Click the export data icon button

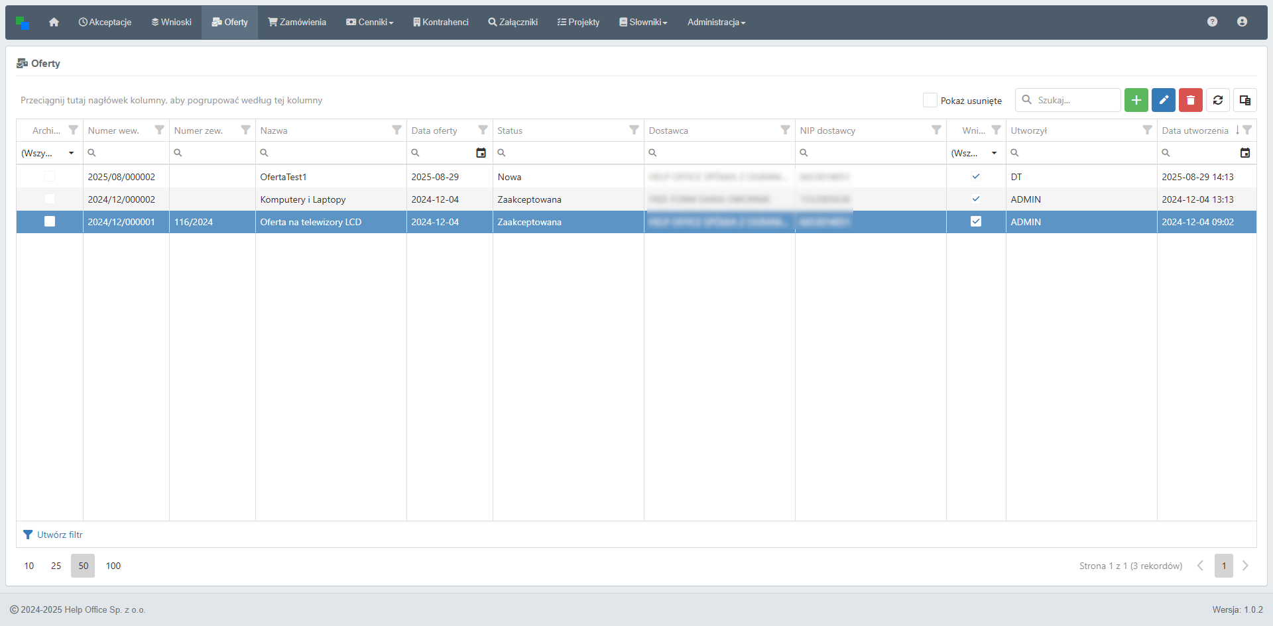(x=1244, y=100)
